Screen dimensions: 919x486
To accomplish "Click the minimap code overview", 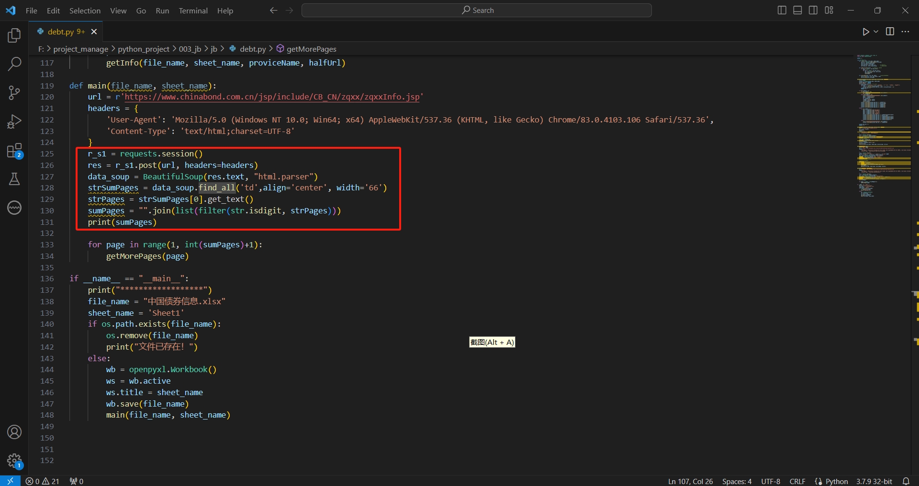I will tap(883, 125).
